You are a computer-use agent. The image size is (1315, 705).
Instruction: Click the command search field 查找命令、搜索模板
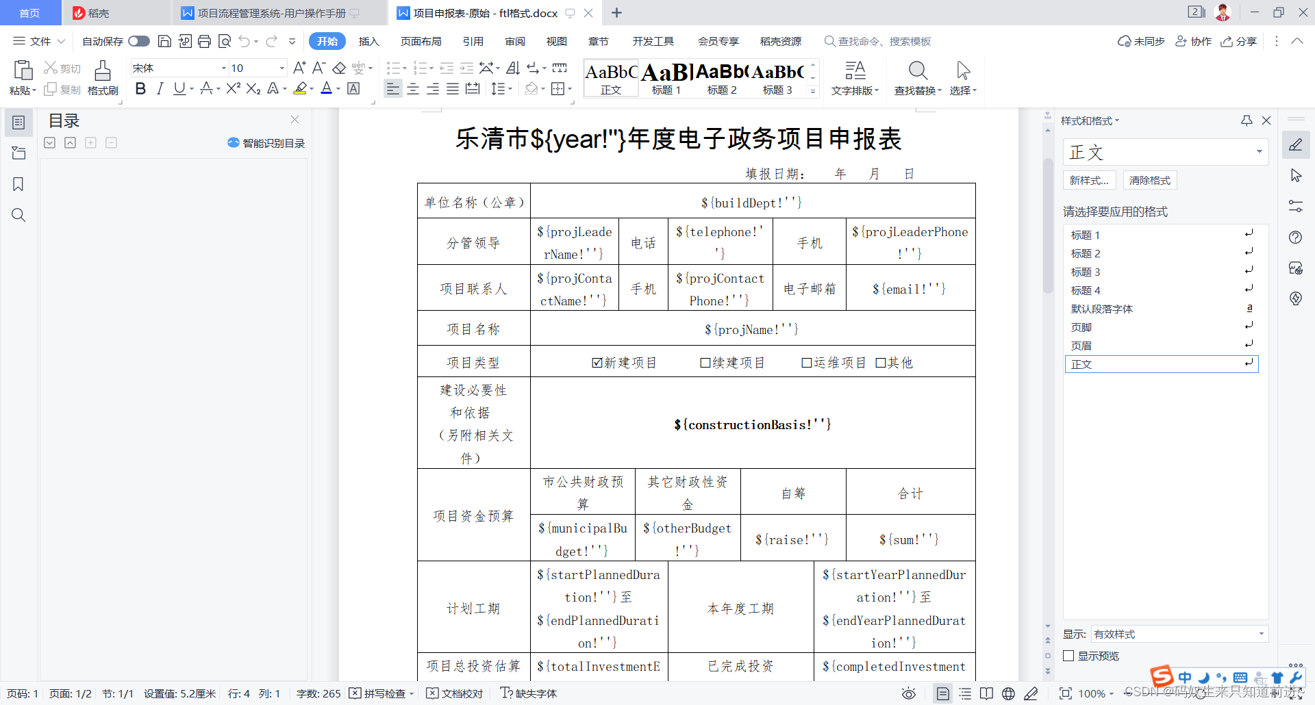[x=878, y=41]
